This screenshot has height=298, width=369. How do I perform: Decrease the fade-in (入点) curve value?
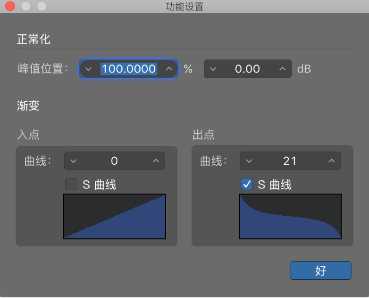[x=74, y=161]
